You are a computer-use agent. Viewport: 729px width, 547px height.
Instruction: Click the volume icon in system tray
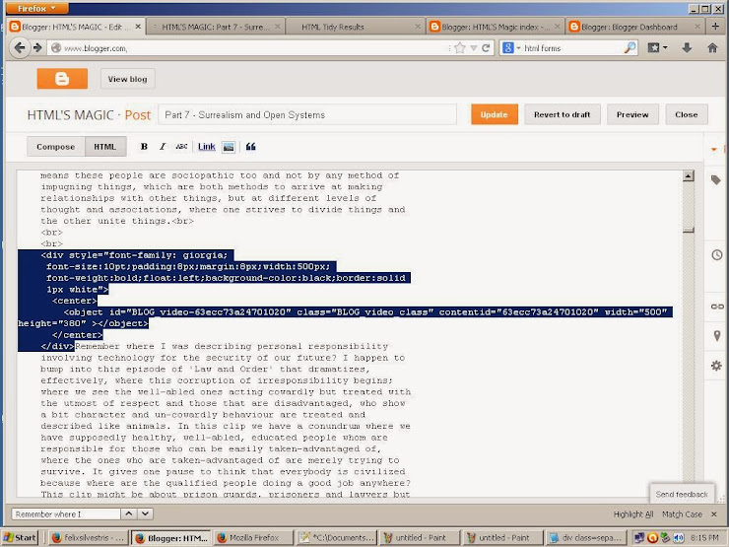(679, 538)
